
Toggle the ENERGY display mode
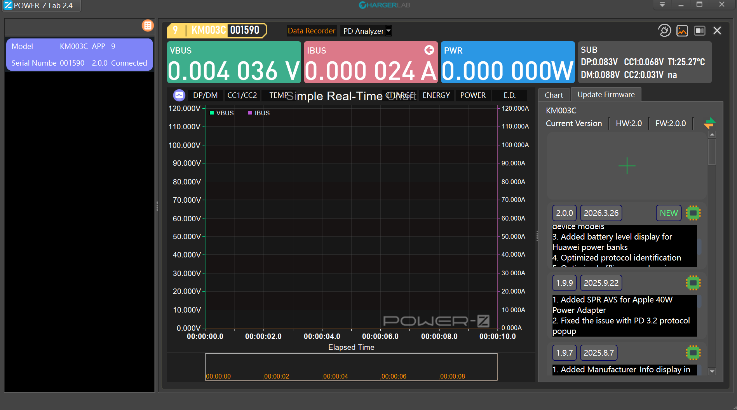point(436,95)
